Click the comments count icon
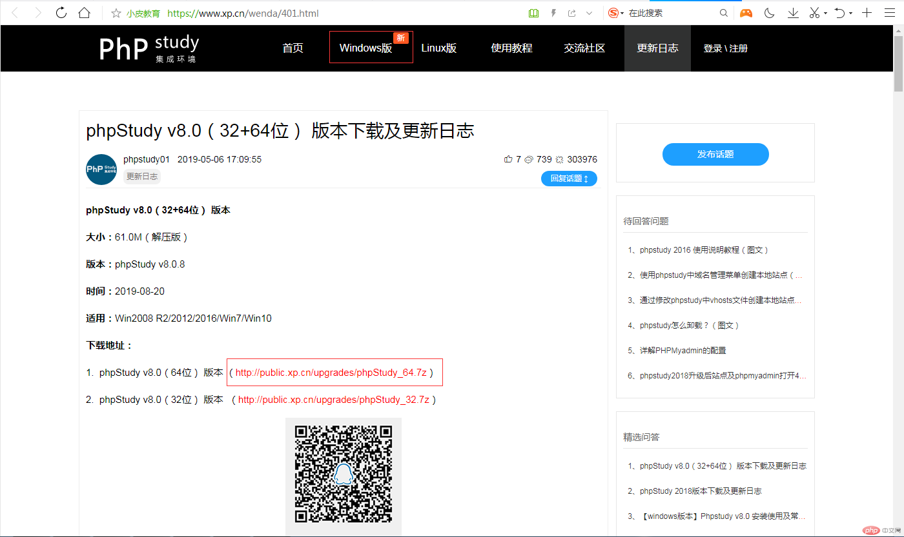The image size is (904, 537). pos(529,159)
